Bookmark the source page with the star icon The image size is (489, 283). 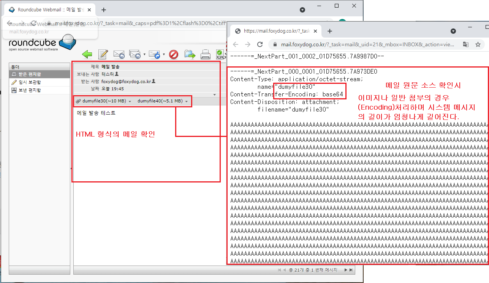pyautogui.click(x=478, y=44)
